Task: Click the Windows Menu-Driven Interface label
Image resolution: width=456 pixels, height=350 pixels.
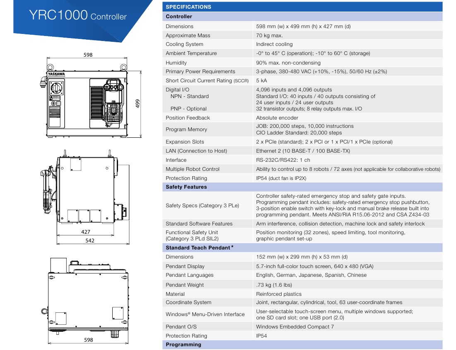Action: tap(205, 314)
